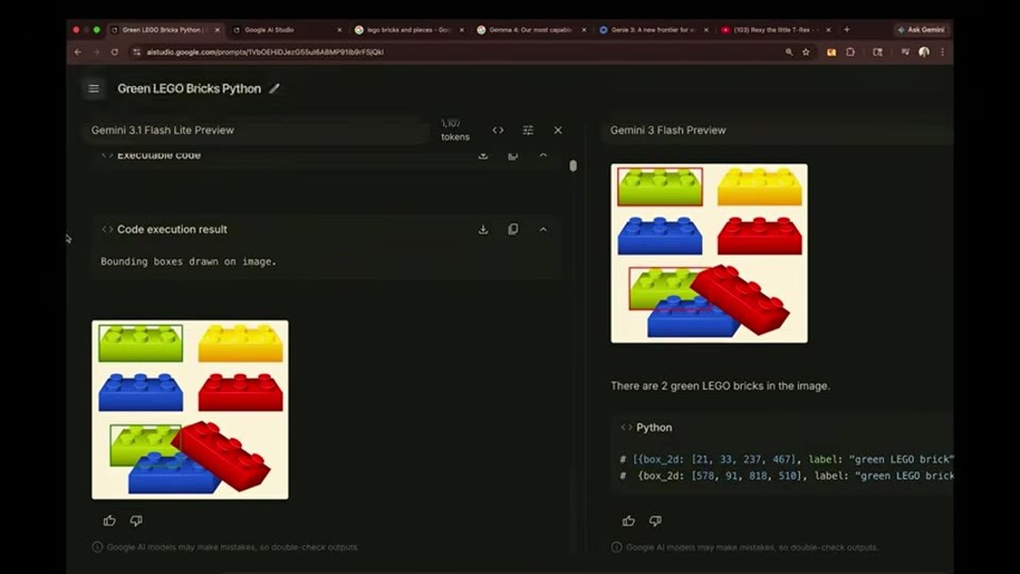Viewport: 1020px width, 574px height.
Task: Thumbs down the Gemini 3 Flash response
Action: (x=655, y=520)
